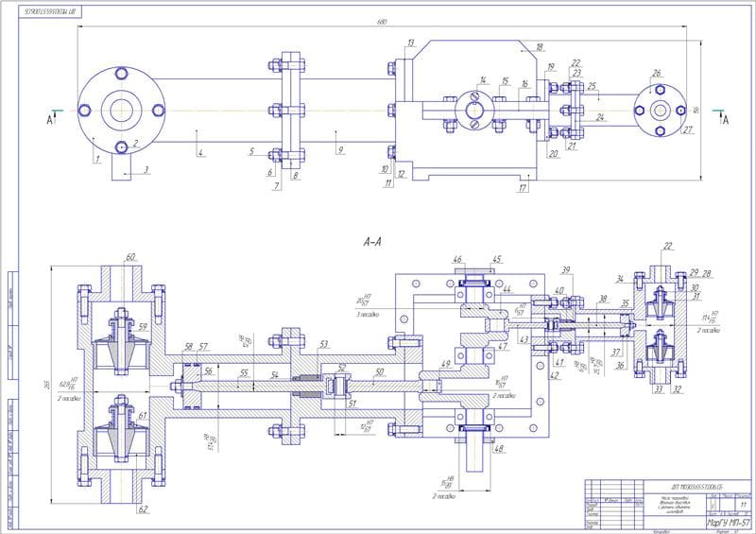Click part callout "3" below the flange
This screenshot has height=534, width=756.
(146, 169)
